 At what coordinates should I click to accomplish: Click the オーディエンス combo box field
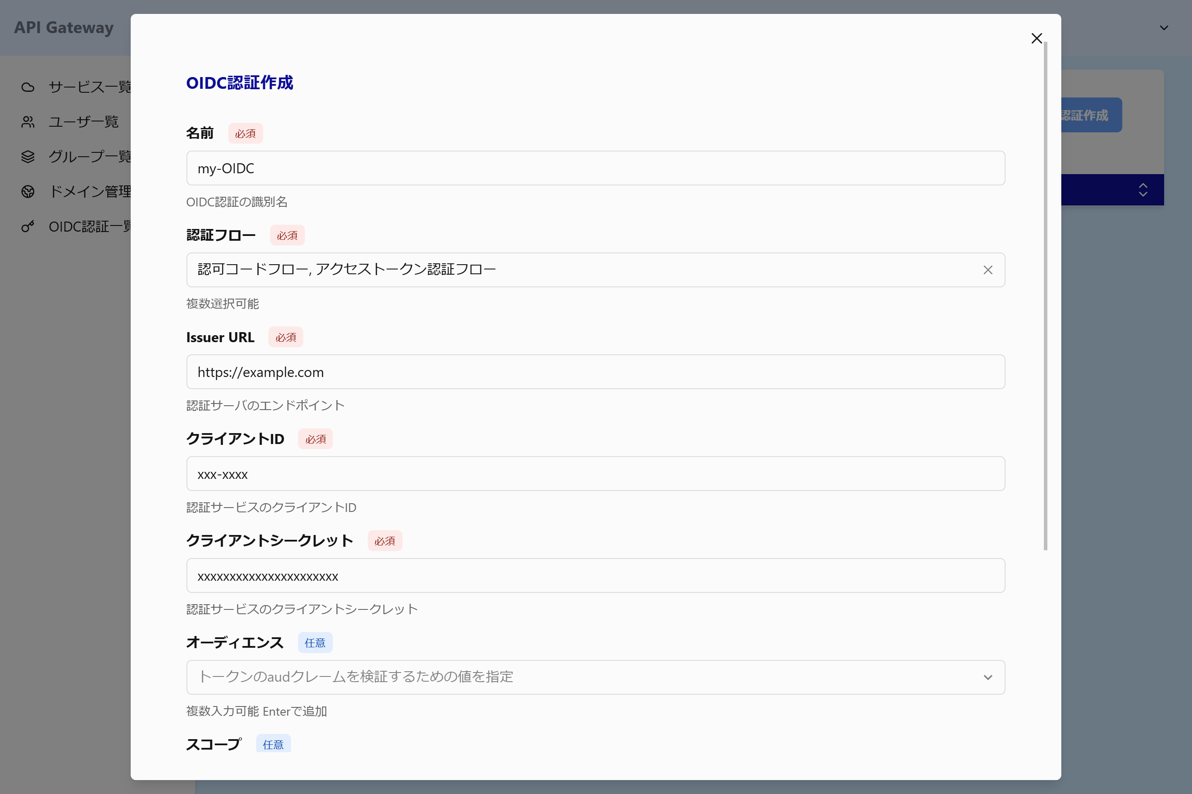point(596,677)
